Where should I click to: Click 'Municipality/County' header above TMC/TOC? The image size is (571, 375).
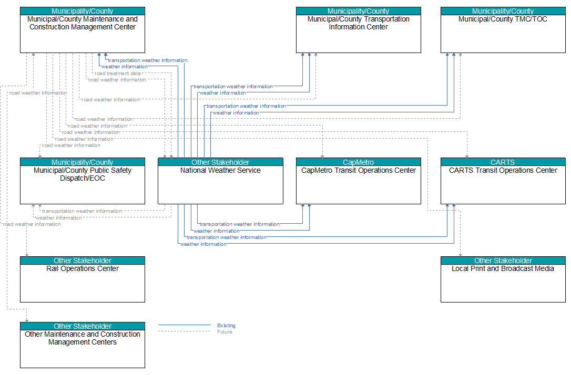503,11
